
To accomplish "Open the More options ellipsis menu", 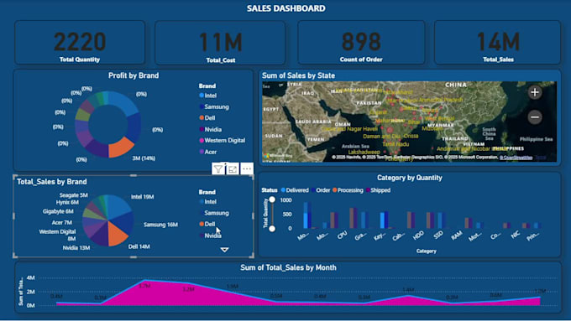I will pos(247,169).
